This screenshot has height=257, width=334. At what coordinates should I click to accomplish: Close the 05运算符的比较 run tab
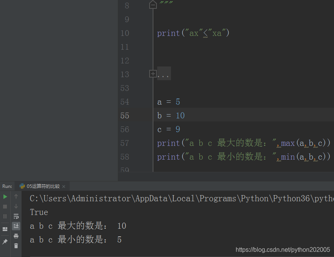64,186
